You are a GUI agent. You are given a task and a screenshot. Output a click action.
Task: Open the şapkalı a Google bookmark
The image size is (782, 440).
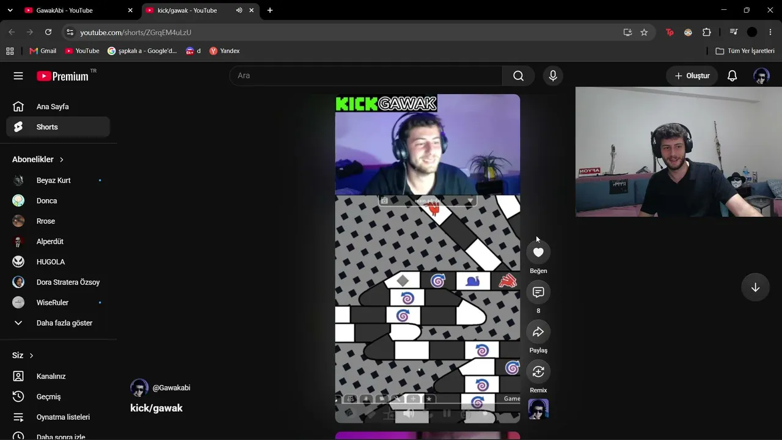(142, 51)
